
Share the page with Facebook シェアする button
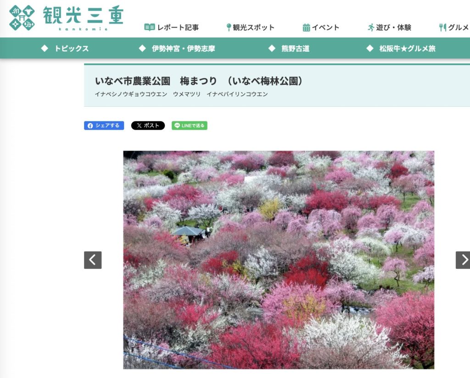click(x=104, y=126)
